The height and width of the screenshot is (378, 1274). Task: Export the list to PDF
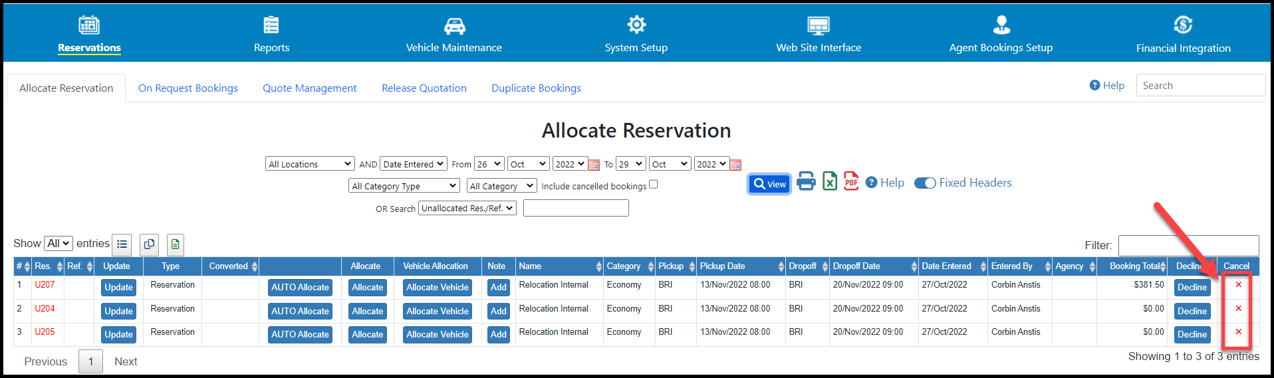(x=851, y=181)
